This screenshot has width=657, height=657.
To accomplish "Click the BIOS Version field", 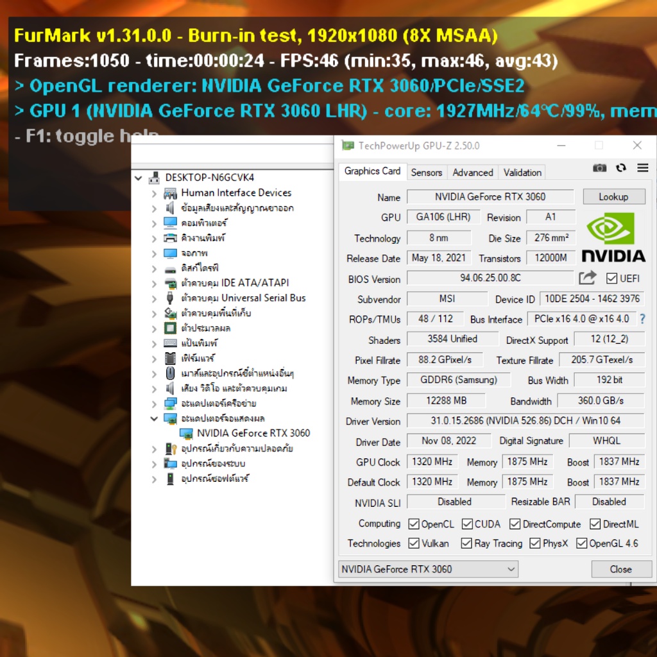I will (x=490, y=278).
